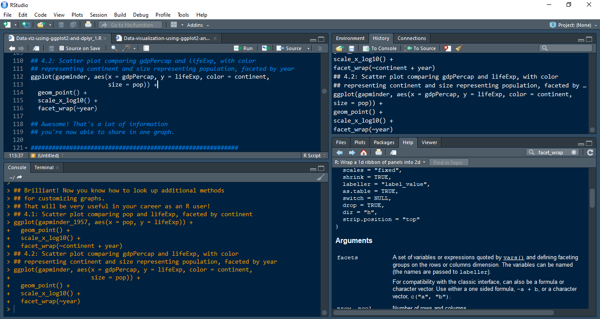Click the Help pane vertical scrollbar thumb
The width and height of the screenshot is (600, 319).
592,198
